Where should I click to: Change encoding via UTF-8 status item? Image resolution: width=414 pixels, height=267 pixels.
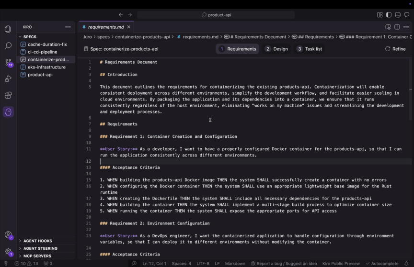click(x=203, y=263)
